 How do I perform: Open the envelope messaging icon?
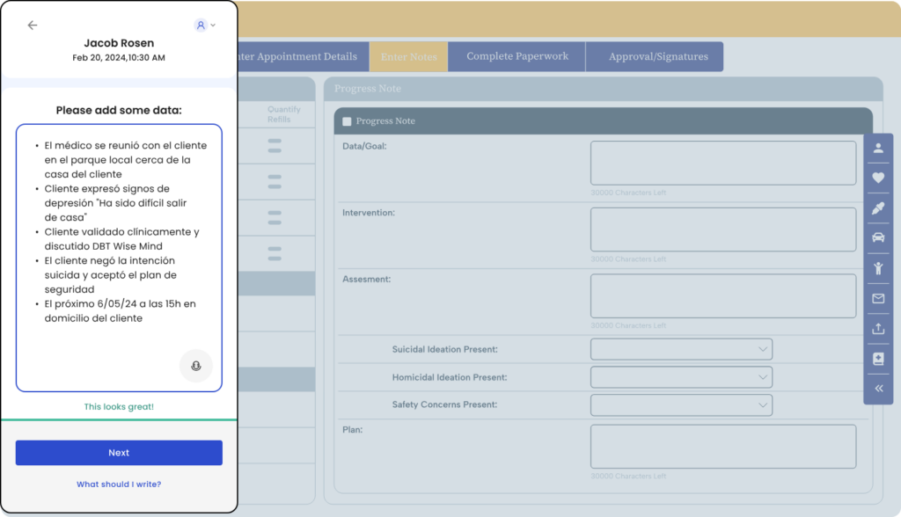pos(878,298)
